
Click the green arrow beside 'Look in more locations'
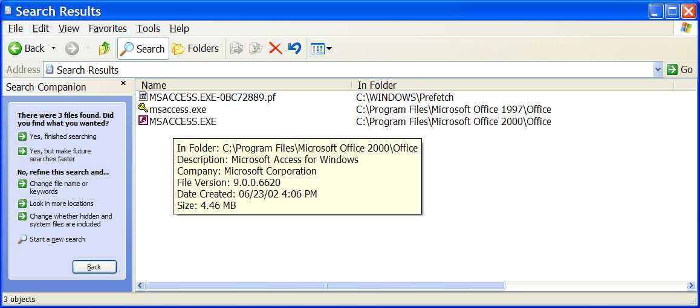click(22, 204)
